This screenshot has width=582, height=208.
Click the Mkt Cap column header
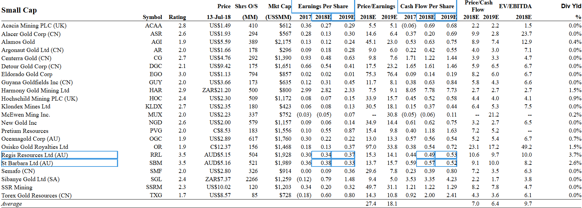(x=279, y=6)
